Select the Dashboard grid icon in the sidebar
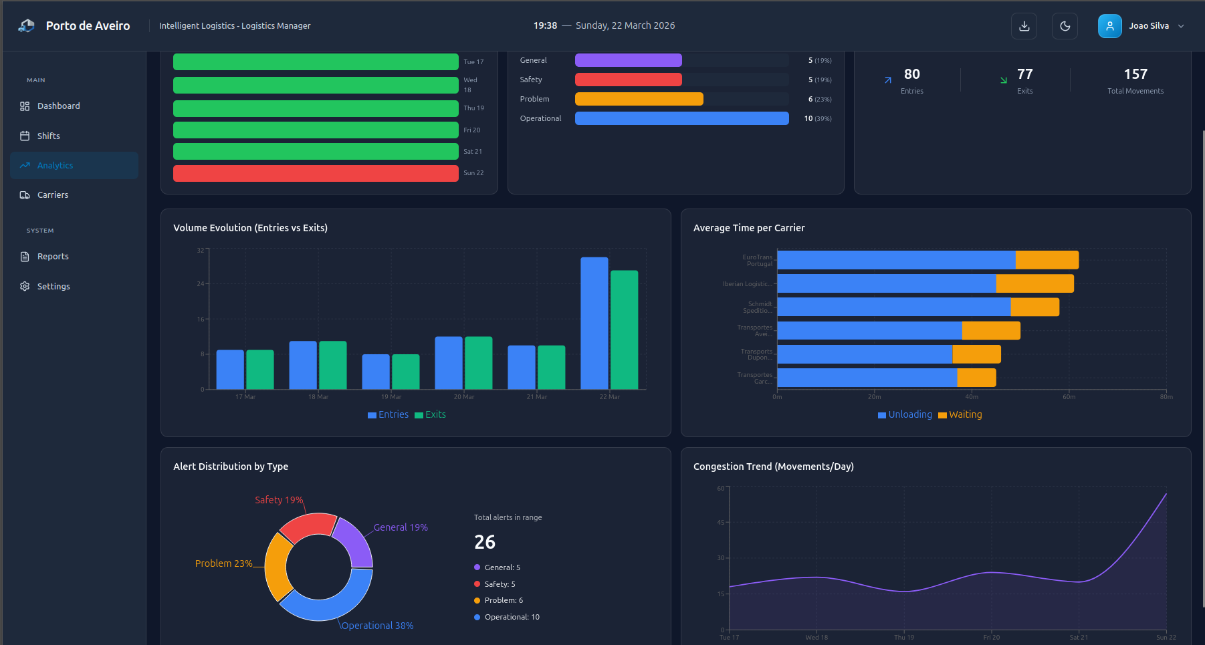Image resolution: width=1205 pixels, height=645 pixels. tap(24, 106)
